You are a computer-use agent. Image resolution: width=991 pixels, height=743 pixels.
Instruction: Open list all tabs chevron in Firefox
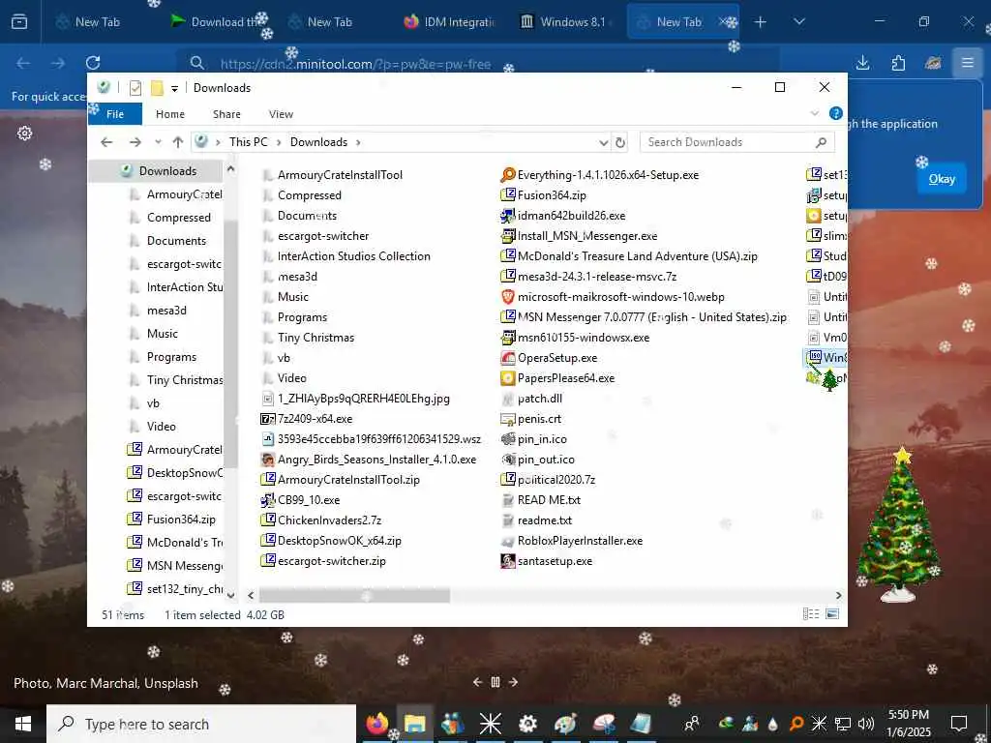799,22
